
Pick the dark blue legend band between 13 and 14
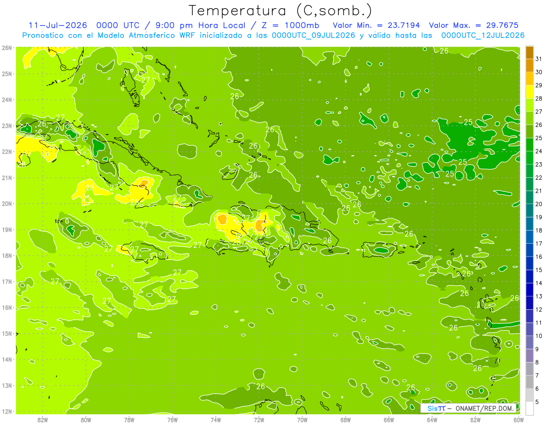coord(529,290)
